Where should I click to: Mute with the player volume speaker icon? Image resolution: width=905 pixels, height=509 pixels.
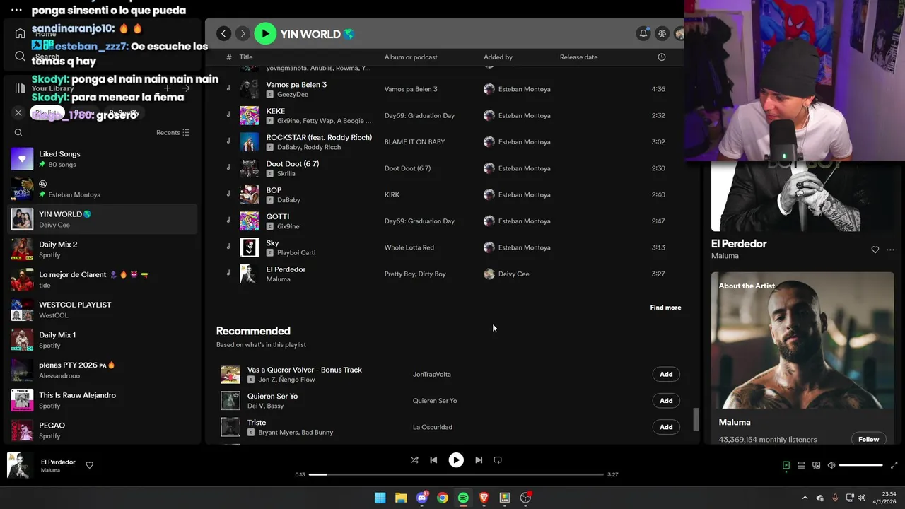point(831,465)
